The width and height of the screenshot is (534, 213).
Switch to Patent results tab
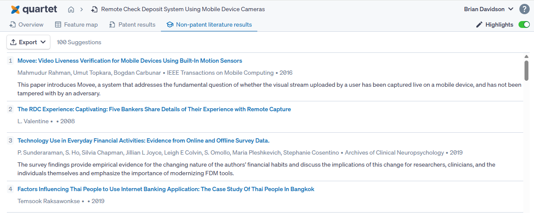(x=133, y=25)
